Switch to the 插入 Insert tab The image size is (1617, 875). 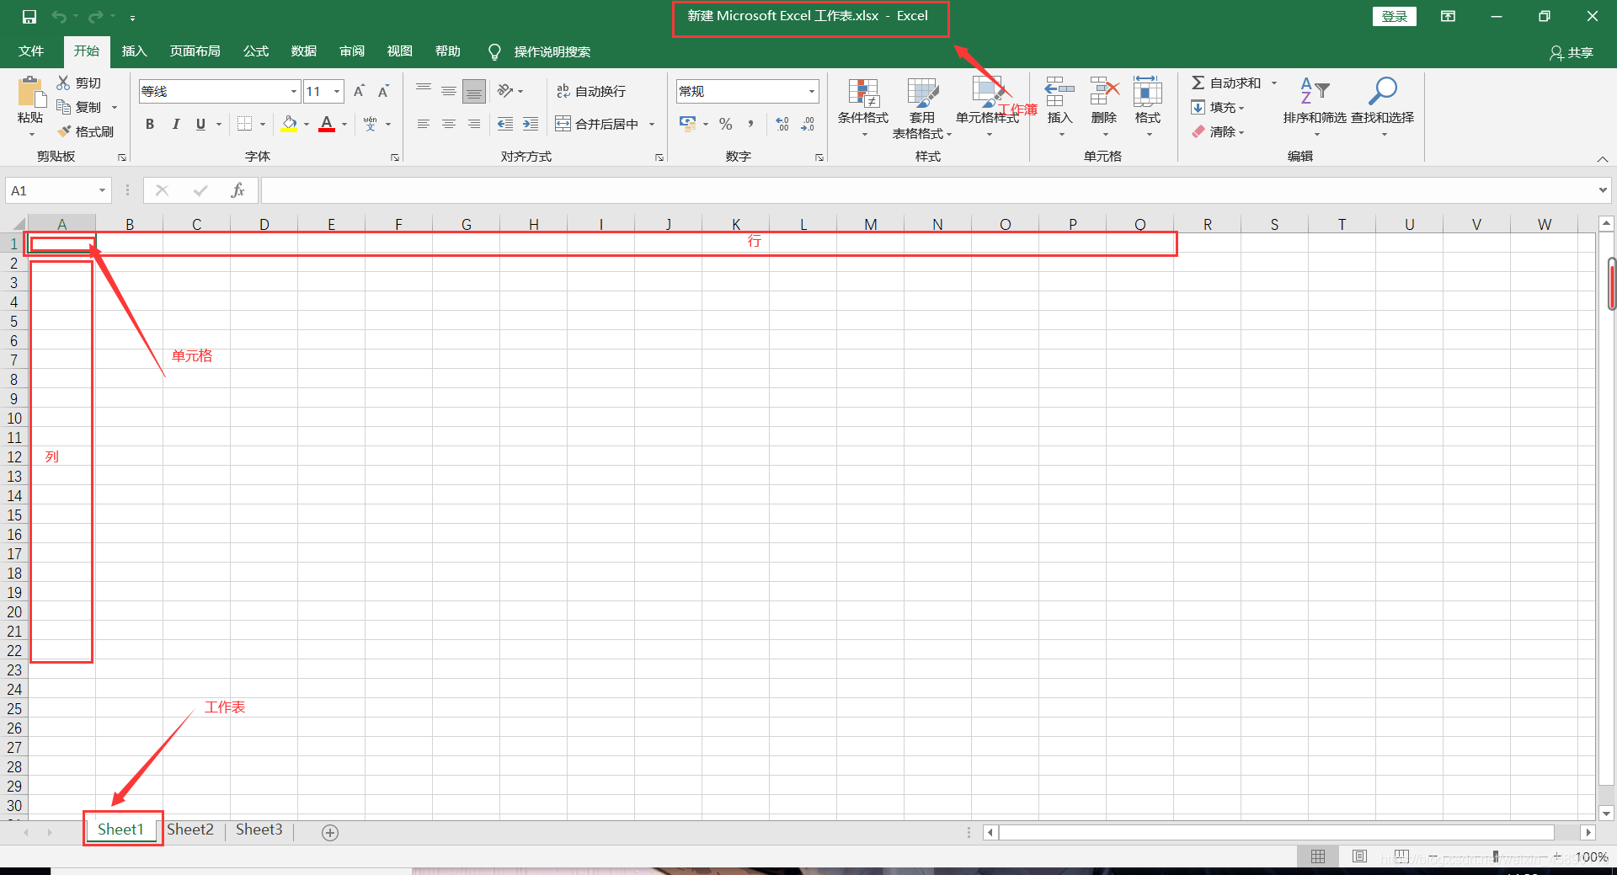coord(135,51)
